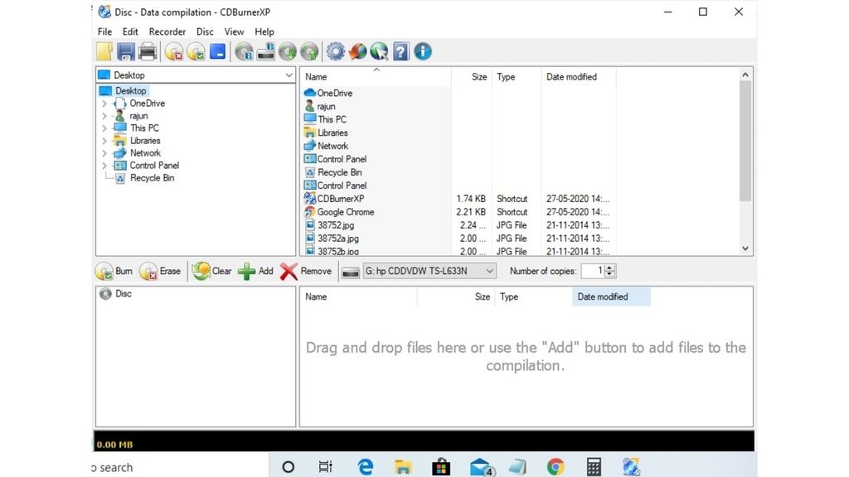
Task: Open the Help toolbar icon
Action: [400, 51]
